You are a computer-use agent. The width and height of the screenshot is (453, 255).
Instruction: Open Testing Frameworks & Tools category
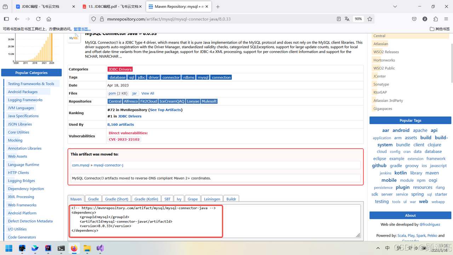click(31, 84)
